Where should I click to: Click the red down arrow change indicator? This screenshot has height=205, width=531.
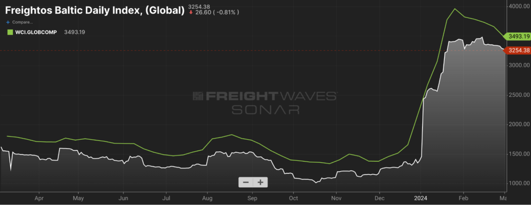(x=191, y=12)
